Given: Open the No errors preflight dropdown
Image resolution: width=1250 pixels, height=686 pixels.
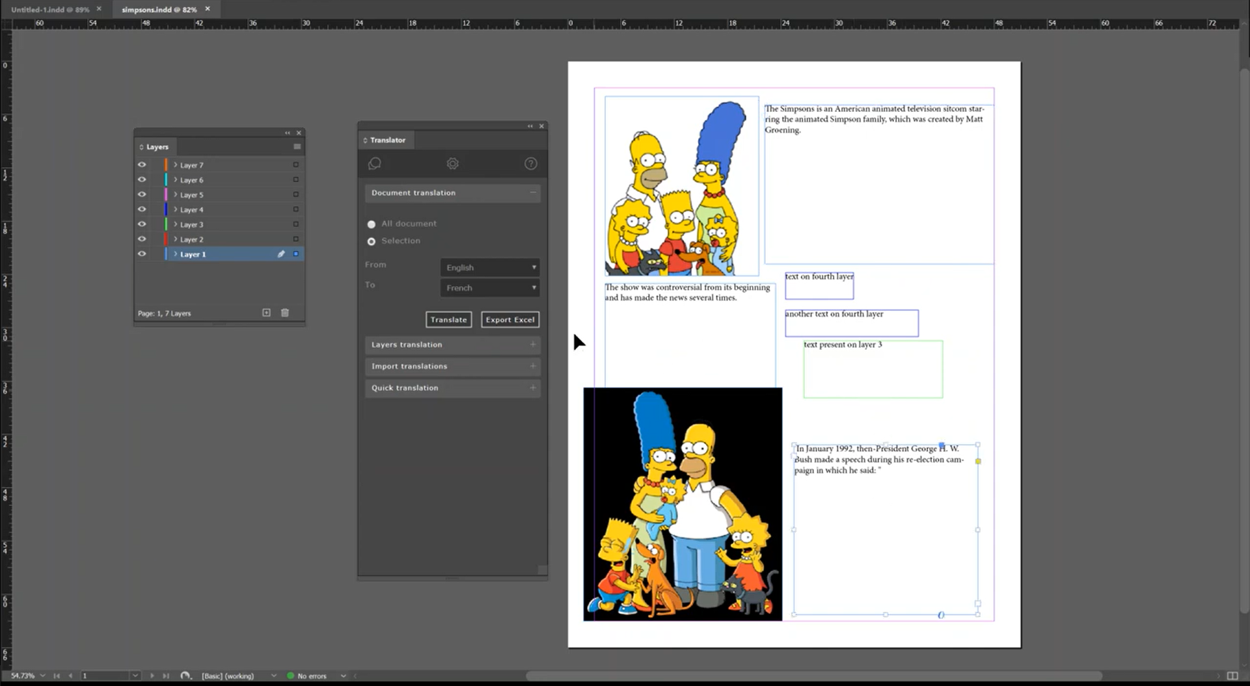Looking at the screenshot, I should 343,676.
